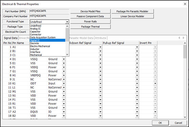Choose Interface from the list

click(x=48, y=52)
